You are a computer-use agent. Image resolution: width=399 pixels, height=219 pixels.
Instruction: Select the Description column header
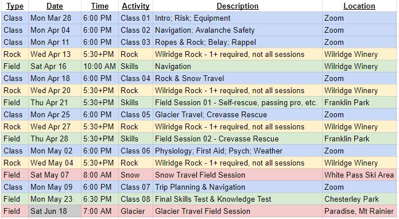(x=238, y=6)
